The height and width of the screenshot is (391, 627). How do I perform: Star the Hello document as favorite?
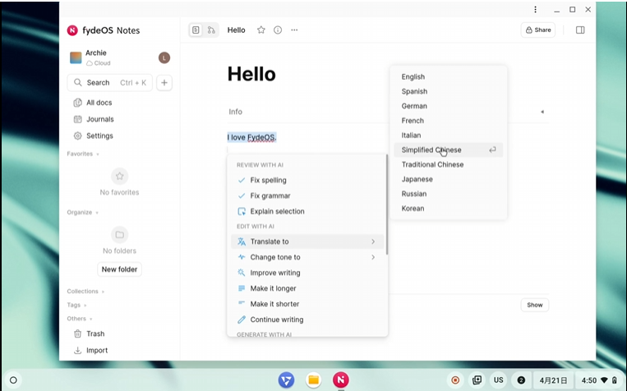[261, 30]
